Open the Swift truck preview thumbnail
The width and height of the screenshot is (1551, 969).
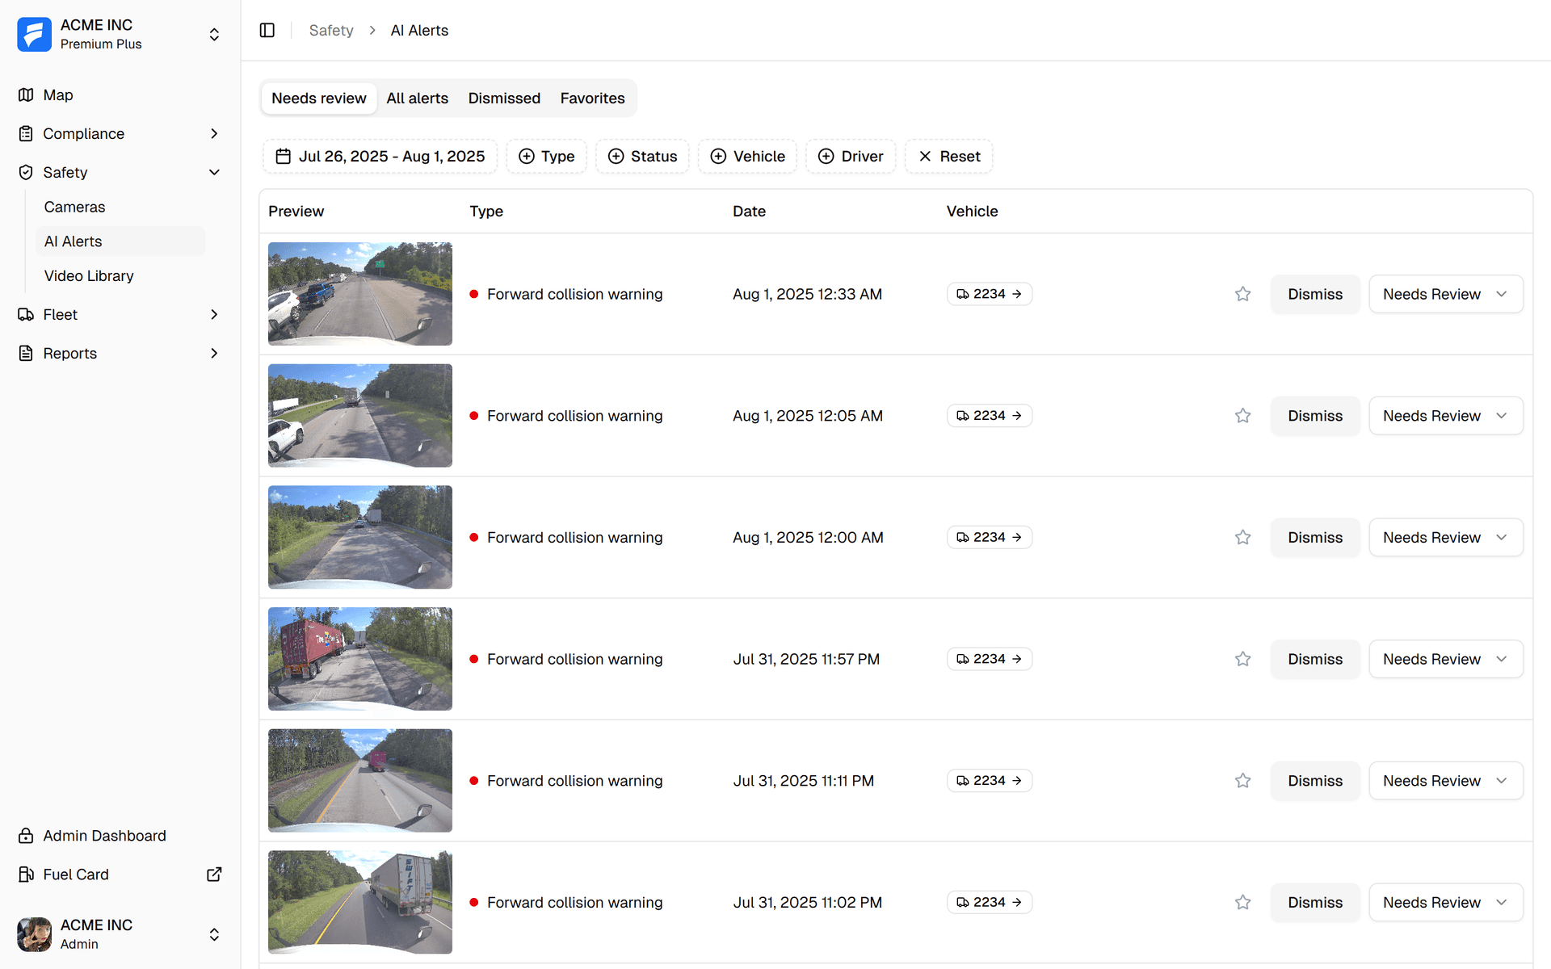click(360, 902)
